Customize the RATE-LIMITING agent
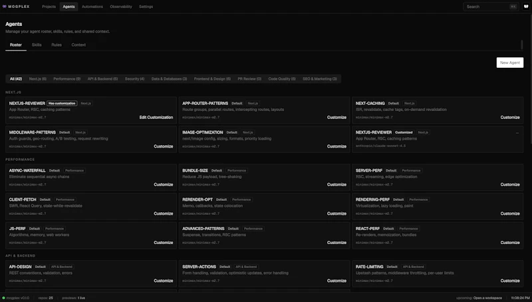 pos(510,281)
